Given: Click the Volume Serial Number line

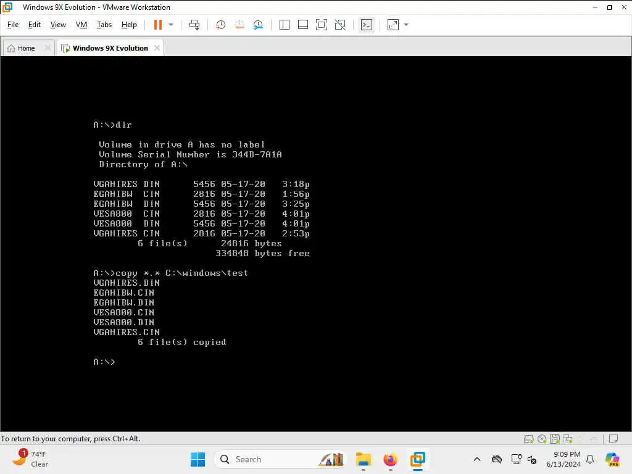Looking at the screenshot, I should coord(190,154).
